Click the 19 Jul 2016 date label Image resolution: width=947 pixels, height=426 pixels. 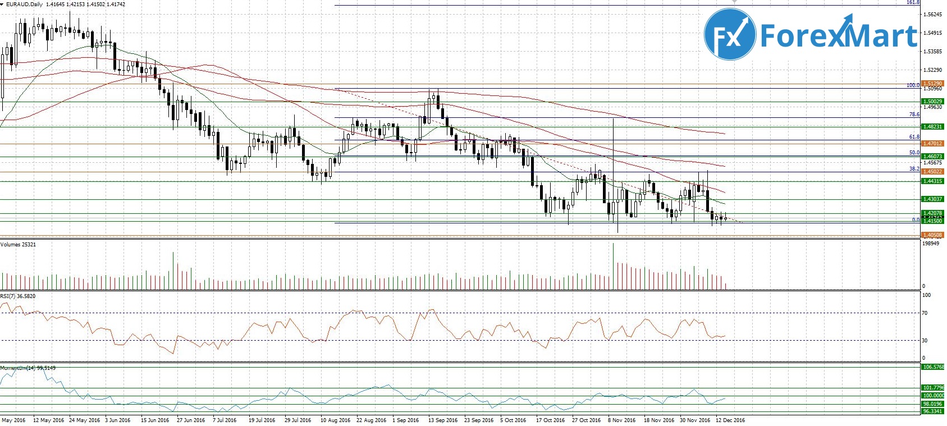(x=262, y=420)
